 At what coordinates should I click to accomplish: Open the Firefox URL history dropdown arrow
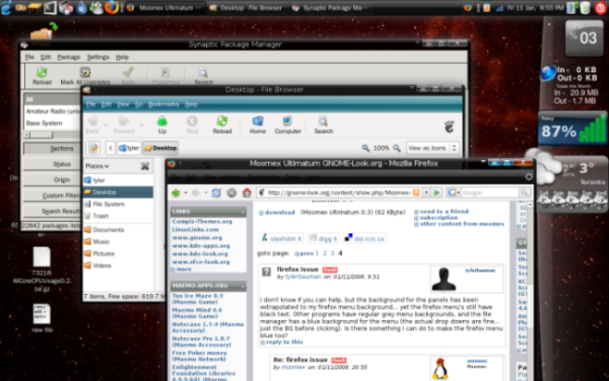(426, 193)
